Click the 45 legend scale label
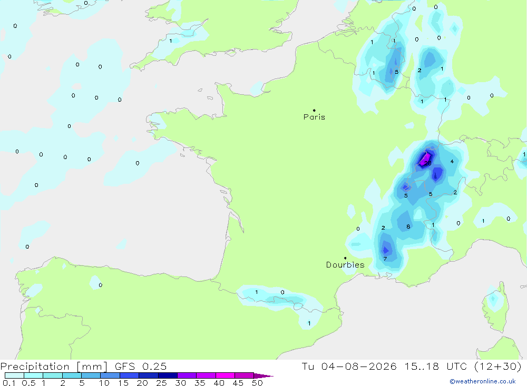The width and height of the screenshot is (527, 386). [238, 383]
